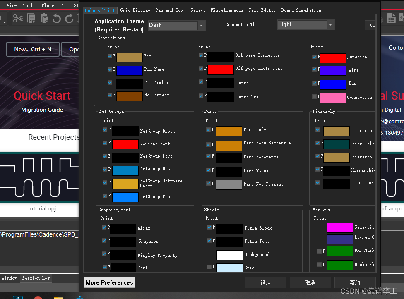Open the PCB menu in main window
This screenshot has height=299, width=404.
pos(64,5)
